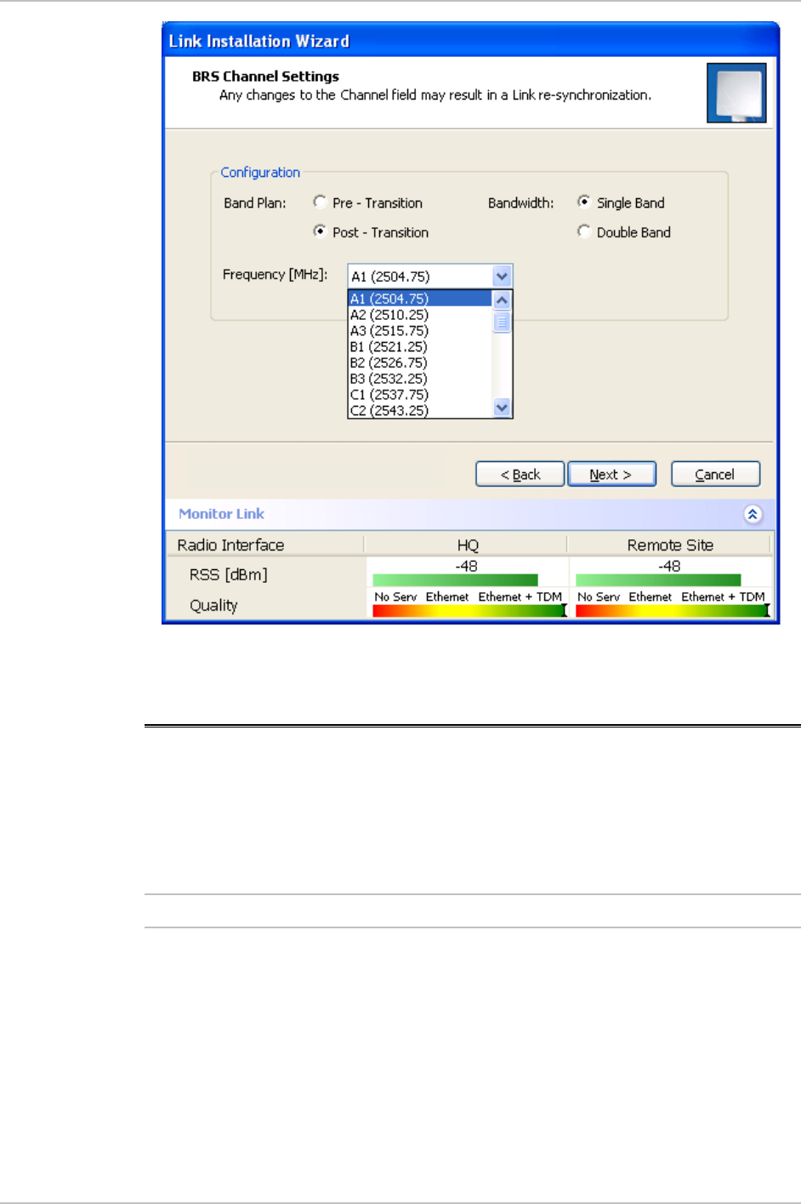Click the frequency list scroll up arrow
Viewport: 801px width, 1204px height.
click(502, 300)
